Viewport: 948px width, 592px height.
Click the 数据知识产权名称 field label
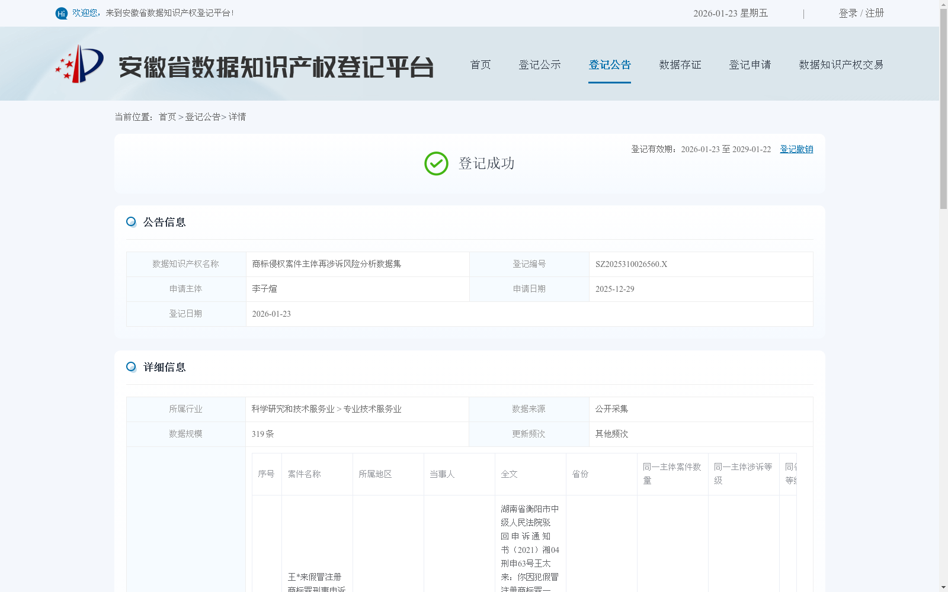(185, 264)
